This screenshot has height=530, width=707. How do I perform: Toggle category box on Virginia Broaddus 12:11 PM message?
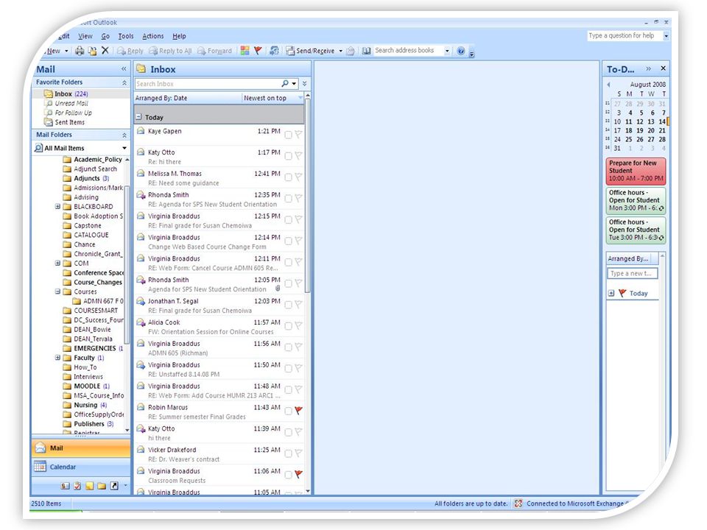pos(288,262)
